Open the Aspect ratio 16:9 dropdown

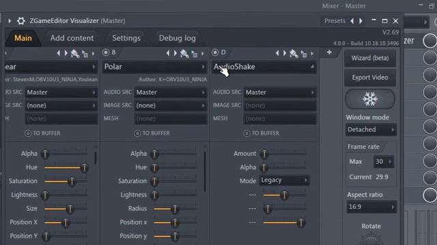(x=371, y=207)
